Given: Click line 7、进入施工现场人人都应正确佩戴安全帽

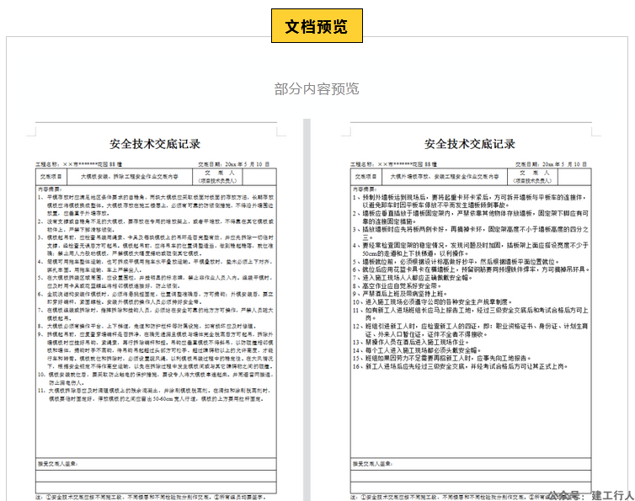Looking at the screenshot, I should coord(413,278).
